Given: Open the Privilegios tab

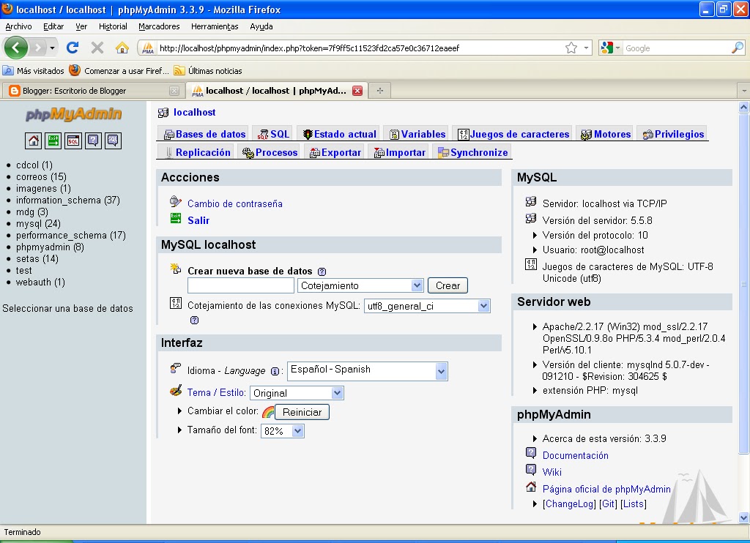Looking at the screenshot, I should (x=674, y=135).
